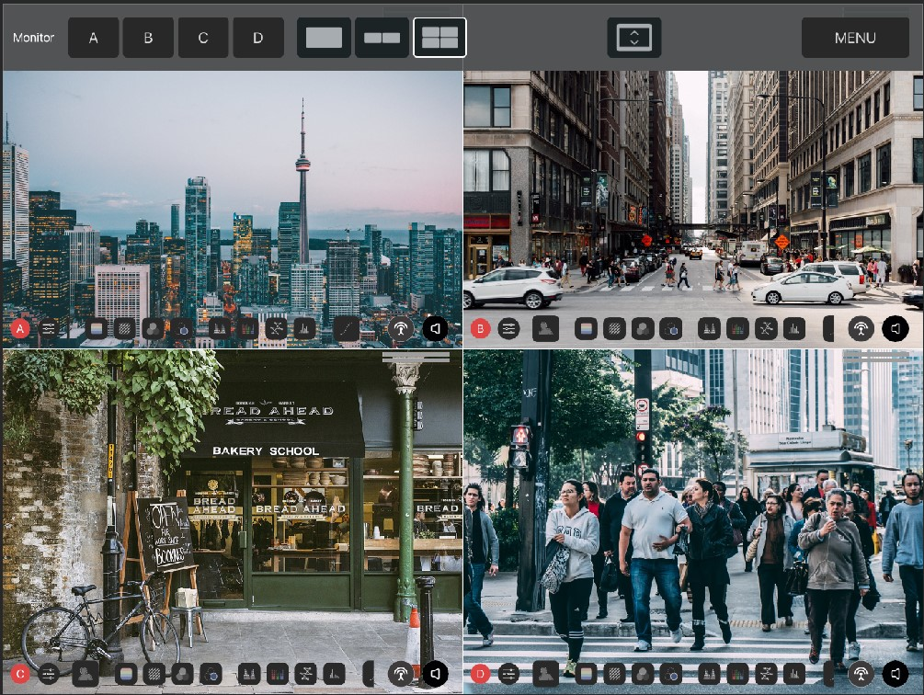Open settings sliders for camera A

coord(49,328)
